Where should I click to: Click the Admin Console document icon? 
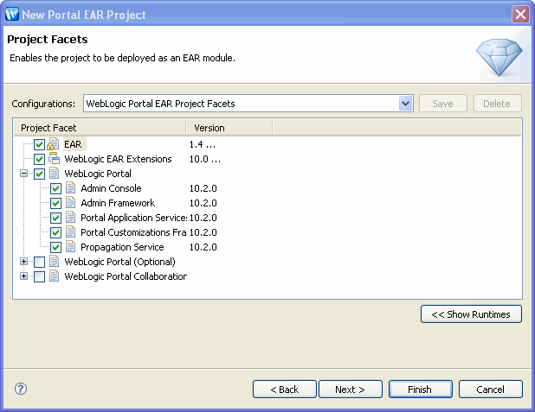(x=71, y=188)
